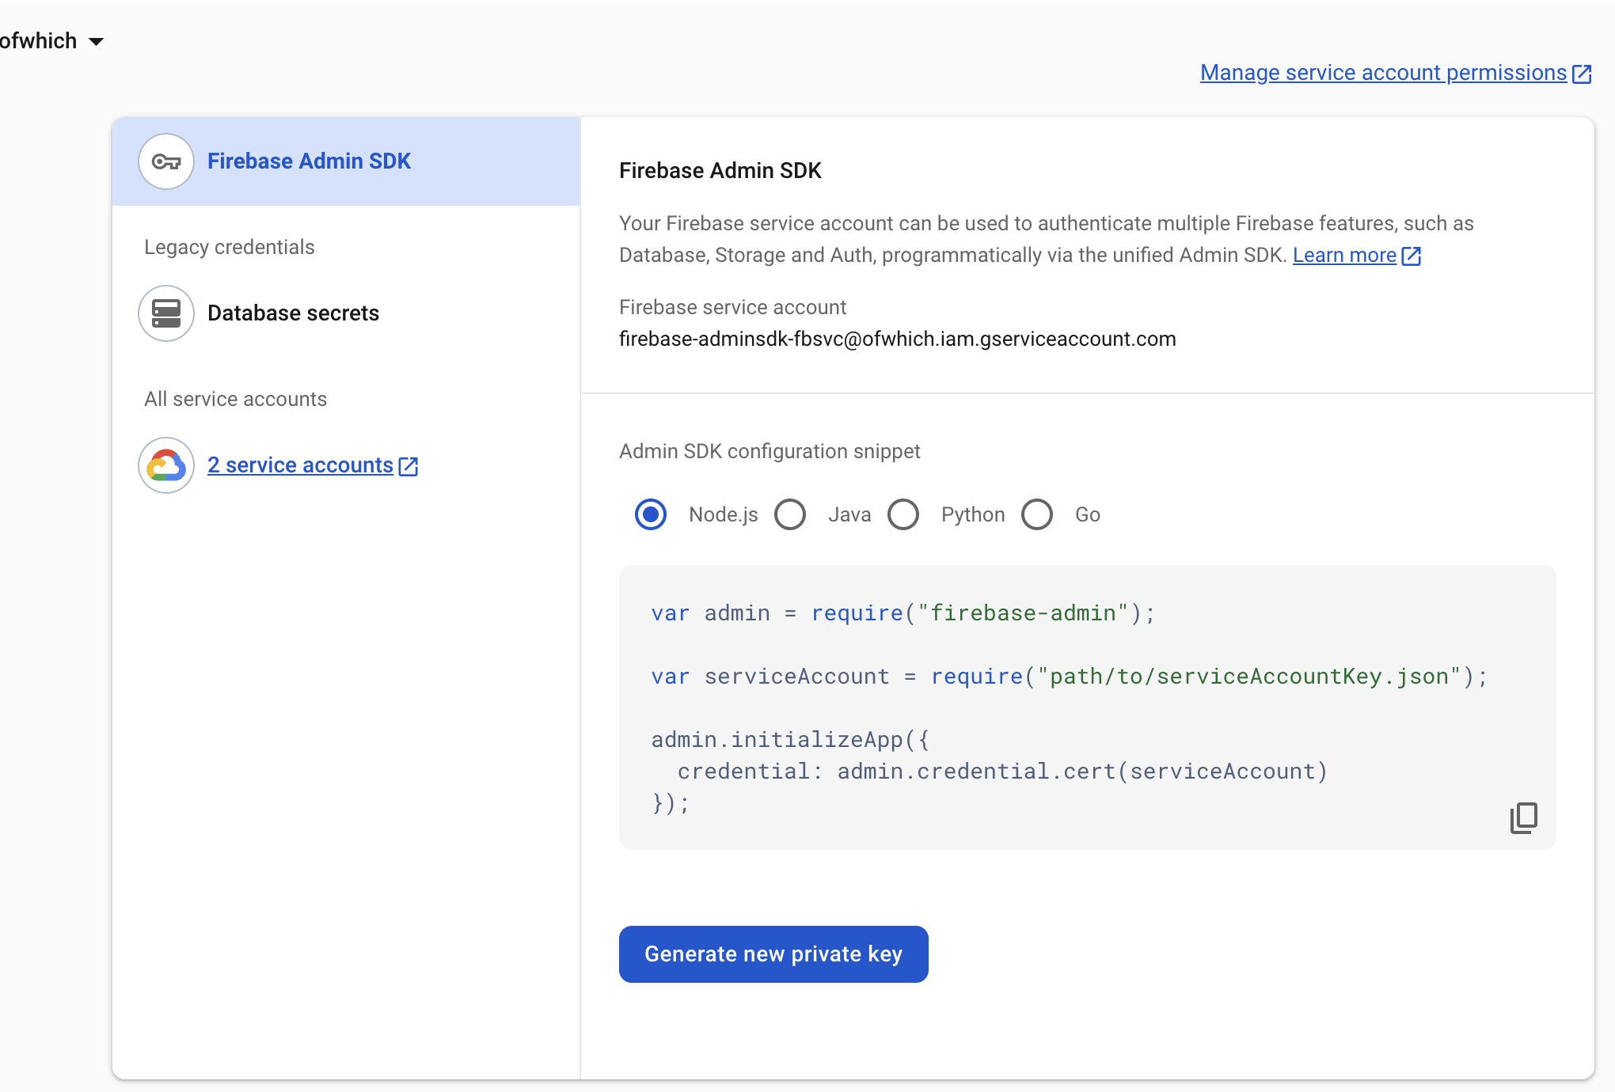1615x1092 pixels.
Task: Click the require("firebase-admin") code line
Action: tap(903, 613)
